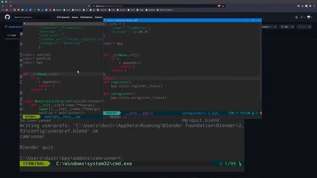Open Explore in the GitHub header

coord(99,17)
